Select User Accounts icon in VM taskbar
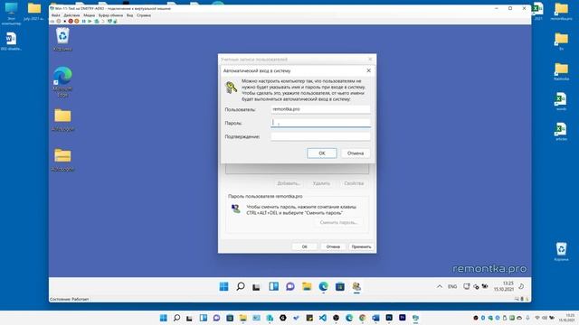579x325 pixels. tap(356, 286)
